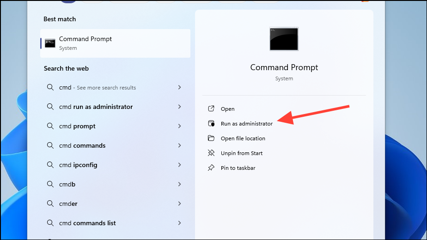Click the Pin to taskbar pin icon
427x240 pixels.
click(x=211, y=168)
